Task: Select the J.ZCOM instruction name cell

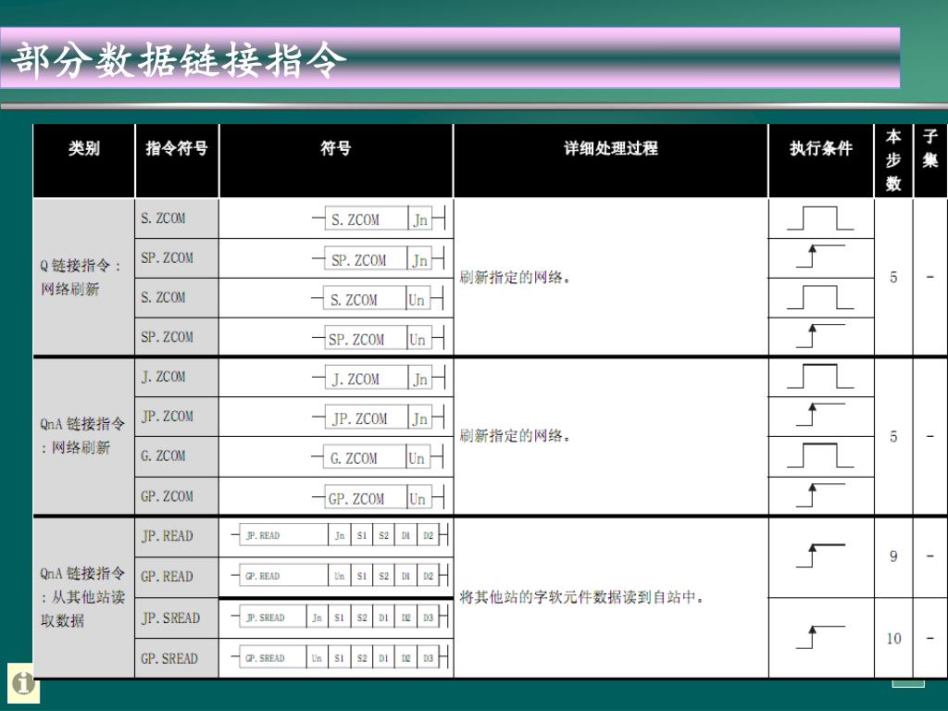Action: click(x=177, y=377)
